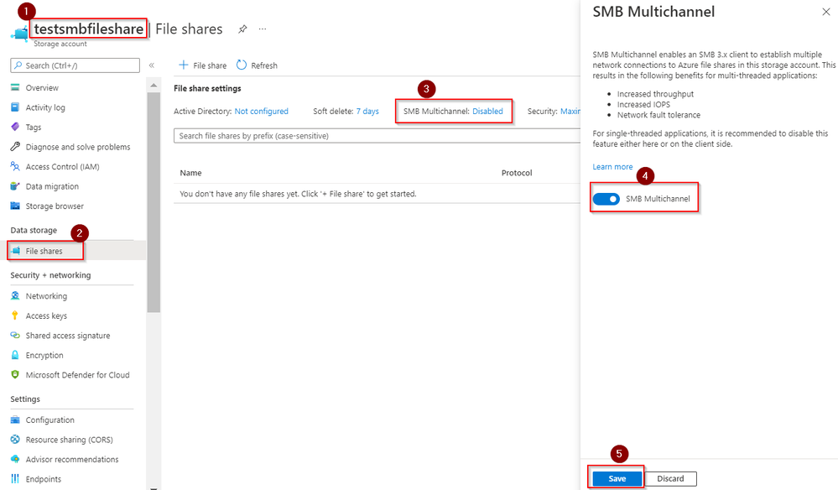Click the Configuration icon
Image resolution: width=838 pixels, height=490 pixels.
click(15, 420)
